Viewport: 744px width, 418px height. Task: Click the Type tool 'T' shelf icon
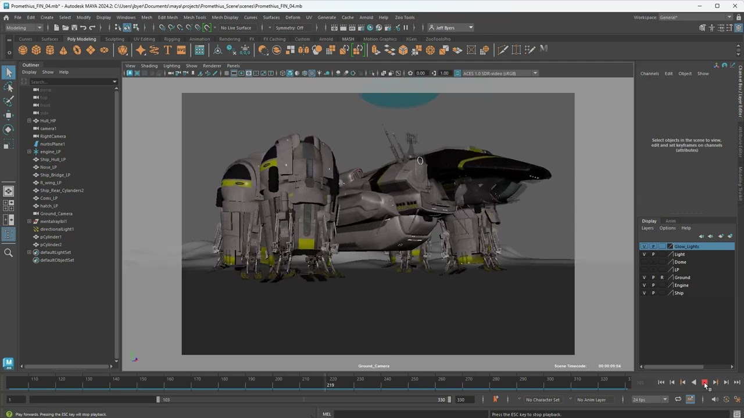167,50
